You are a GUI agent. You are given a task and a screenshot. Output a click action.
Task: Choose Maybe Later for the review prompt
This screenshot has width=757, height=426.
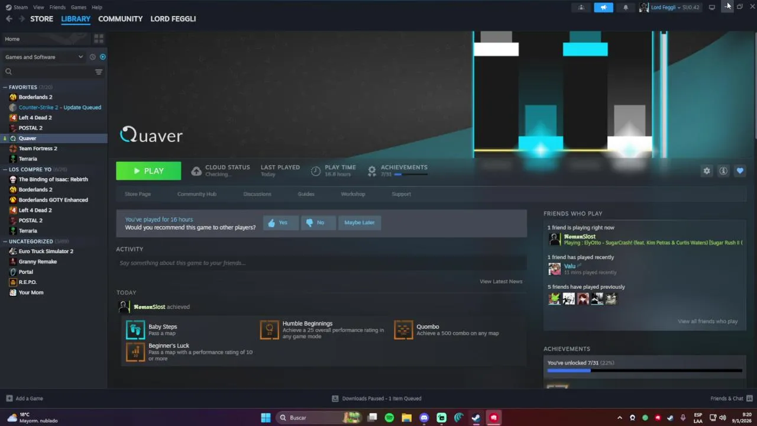[x=360, y=222]
